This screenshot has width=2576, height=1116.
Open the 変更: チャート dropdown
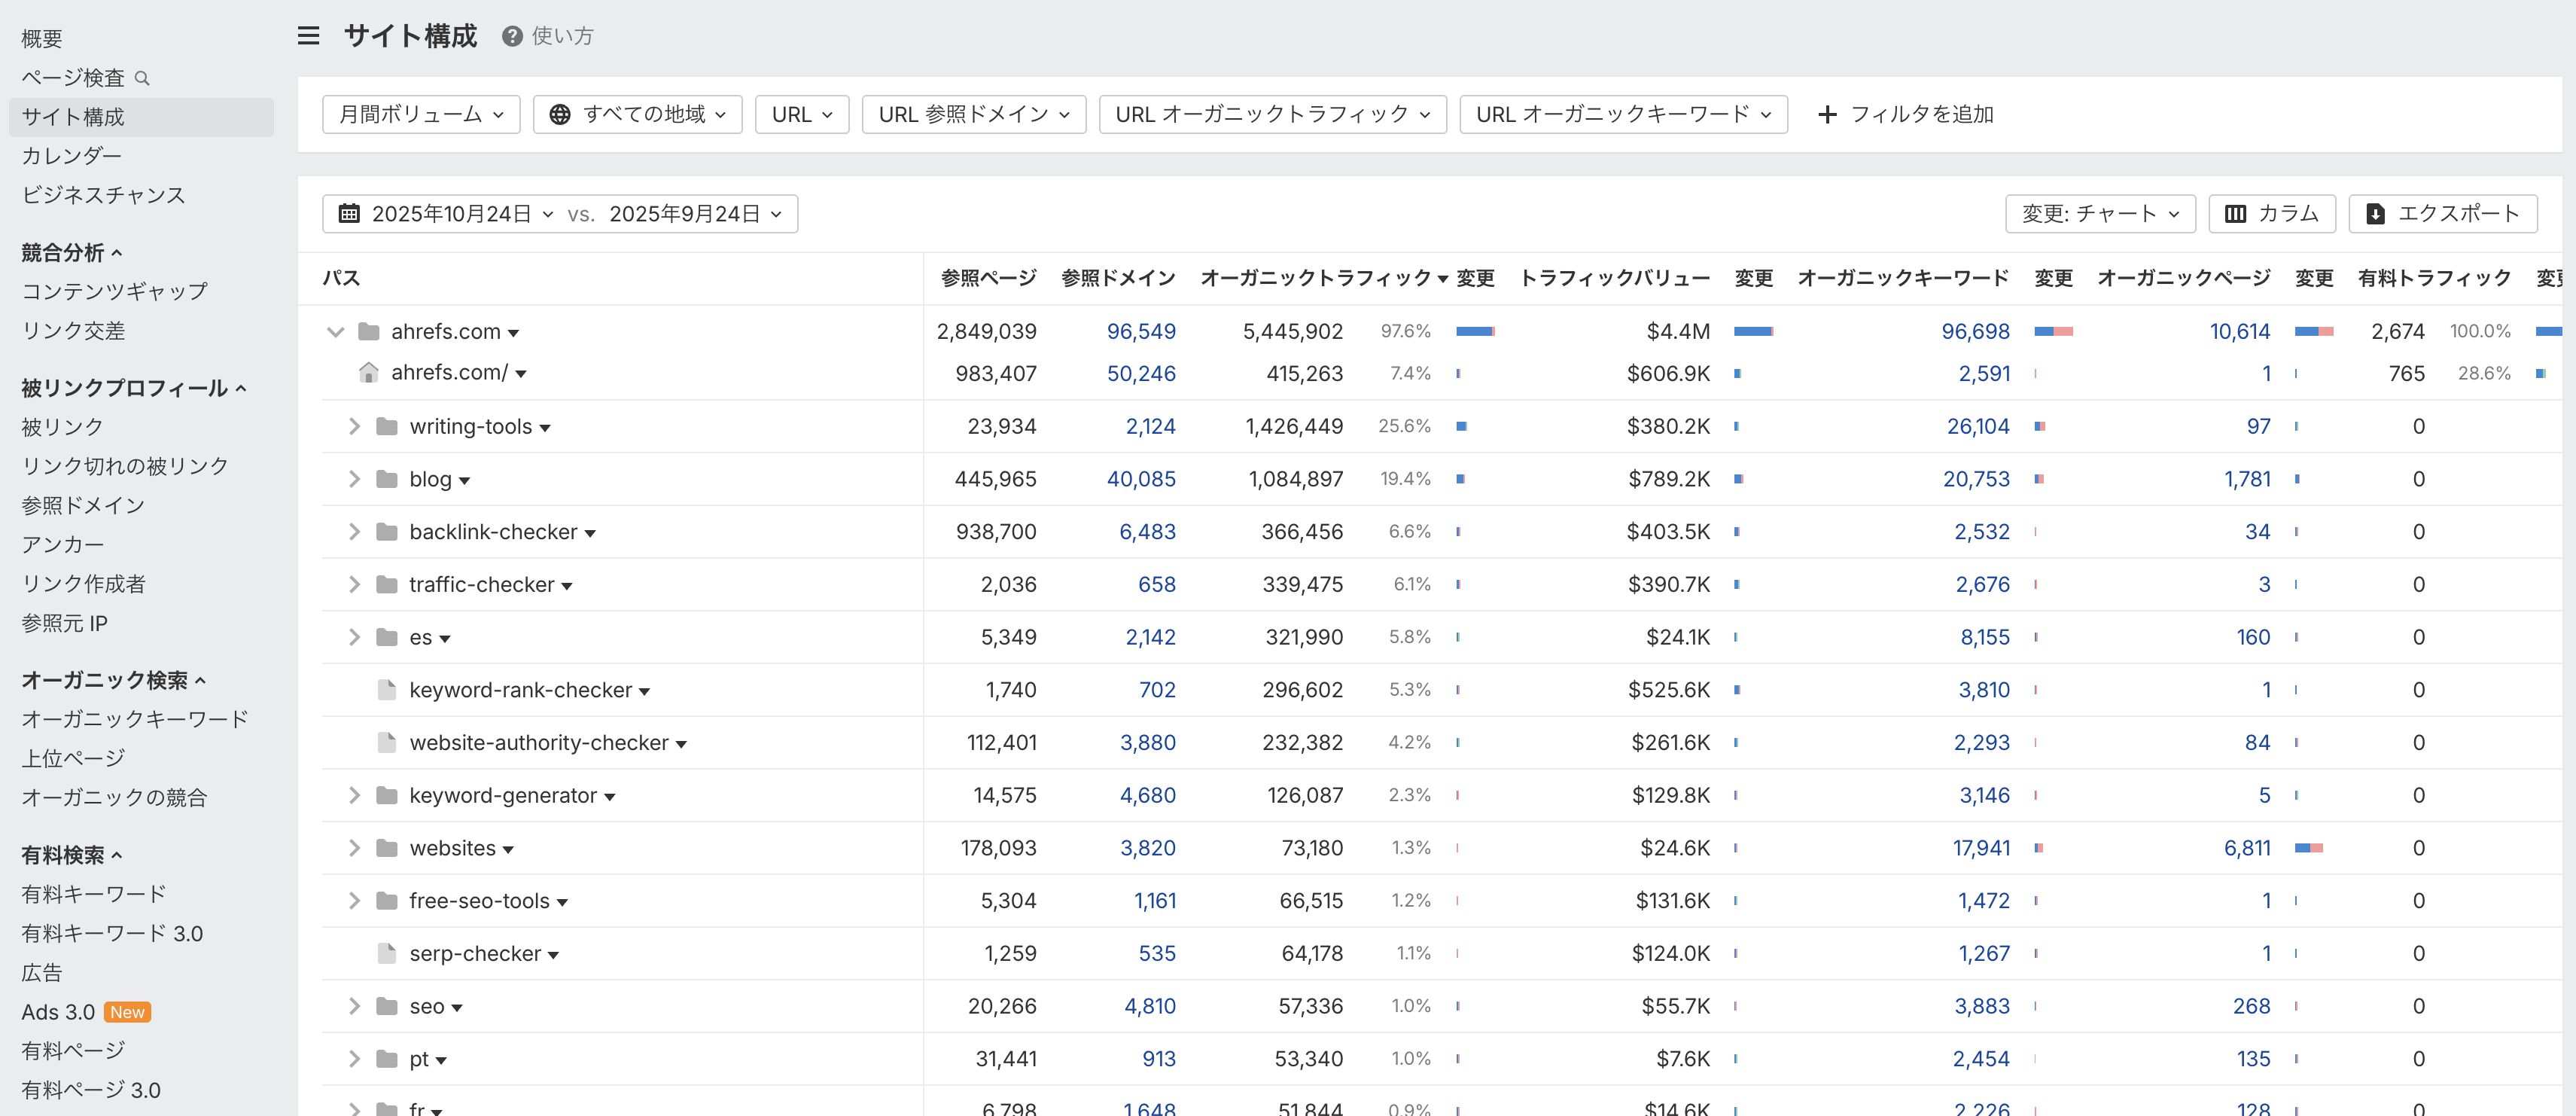point(2099,214)
